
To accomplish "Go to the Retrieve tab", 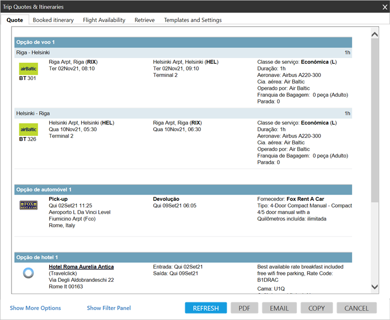I will coord(144,20).
